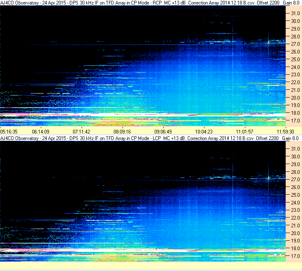Select 20.0 frequency label in RCP plot
This screenshot has height=271, width=302.
[x=295, y=98]
